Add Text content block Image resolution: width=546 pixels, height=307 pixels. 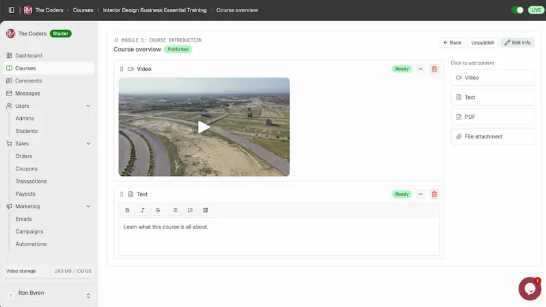pos(493,97)
